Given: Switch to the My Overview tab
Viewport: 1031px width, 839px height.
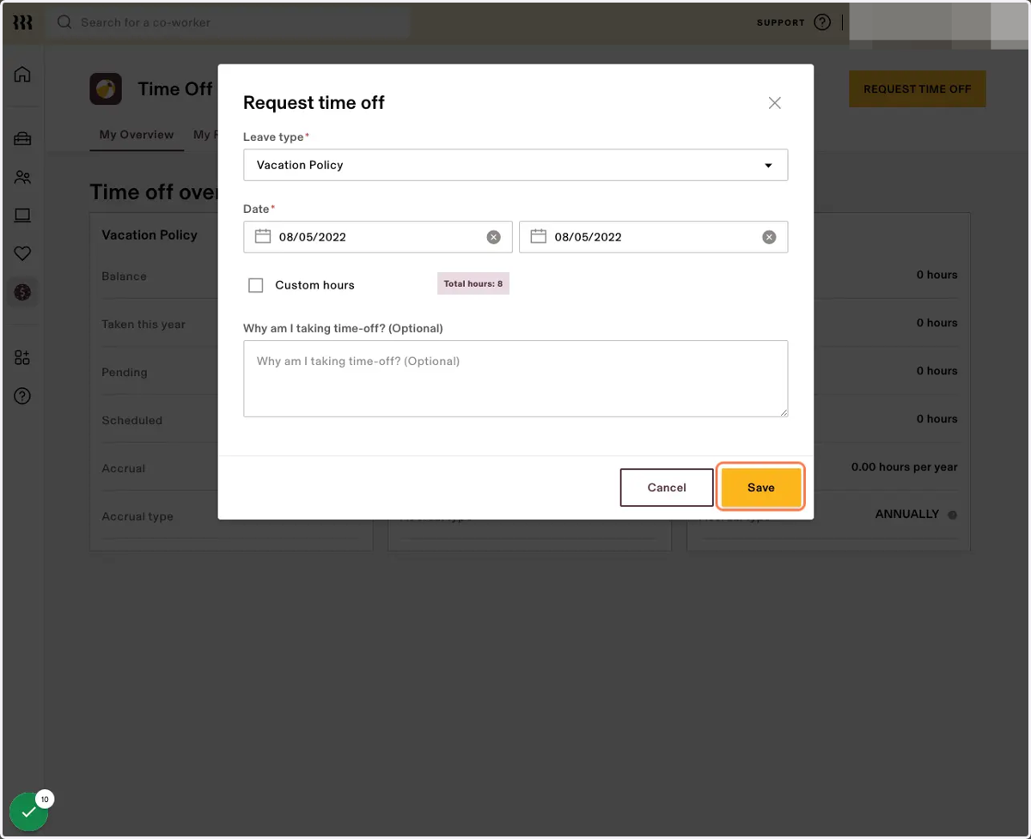Looking at the screenshot, I should pyautogui.click(x=137, y=135).
